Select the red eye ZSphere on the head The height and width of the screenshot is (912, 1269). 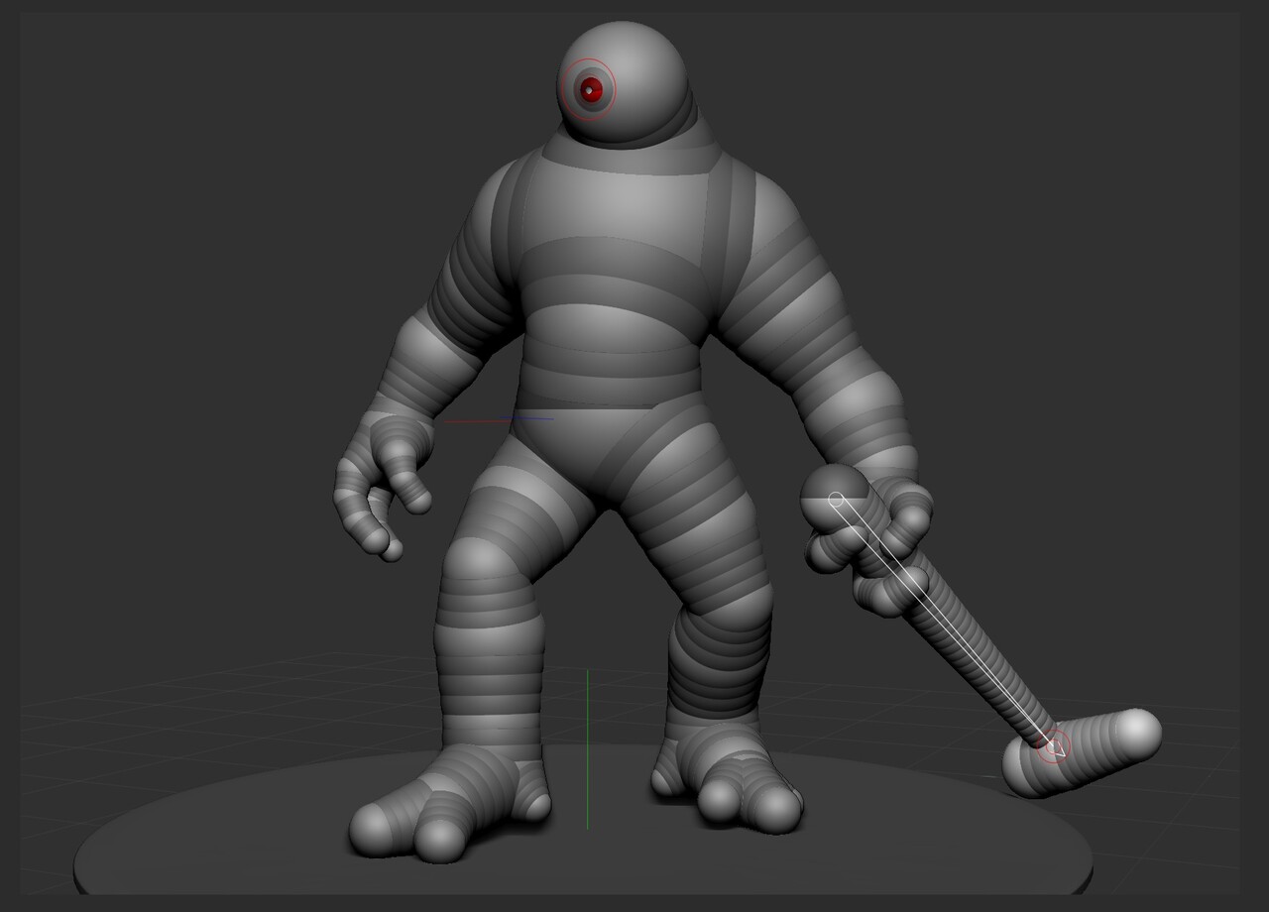(592, 89)
